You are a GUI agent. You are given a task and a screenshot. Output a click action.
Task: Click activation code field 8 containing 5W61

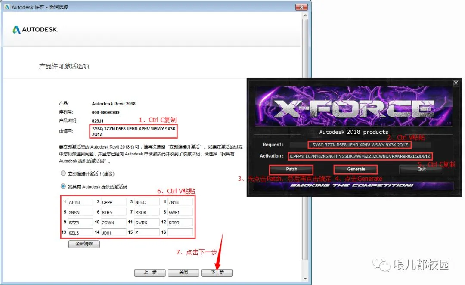tap(180, 212)
